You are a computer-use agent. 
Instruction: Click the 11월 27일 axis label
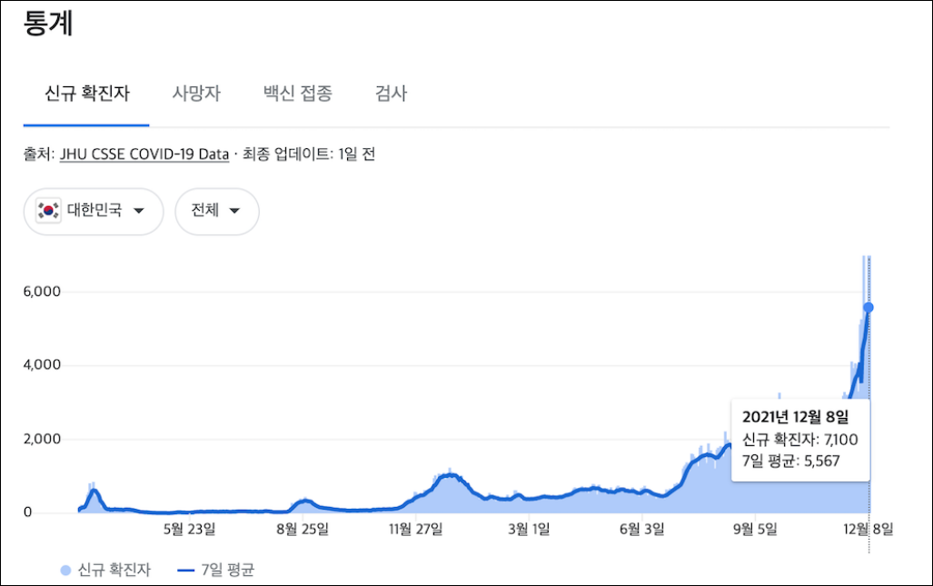click(416, 529)
